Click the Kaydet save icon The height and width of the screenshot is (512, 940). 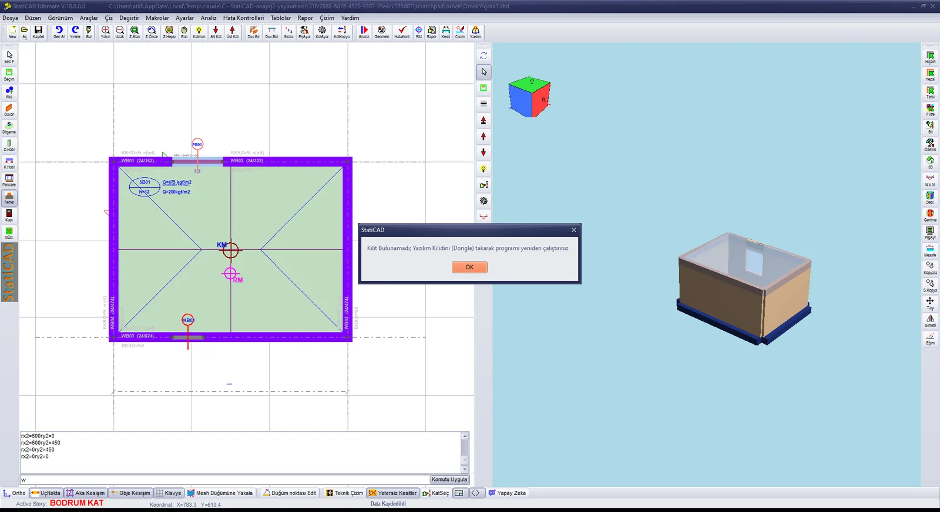tap(38, 32)
